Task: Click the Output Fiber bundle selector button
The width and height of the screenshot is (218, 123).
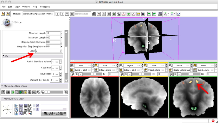Action: click(x=55, y=80)
